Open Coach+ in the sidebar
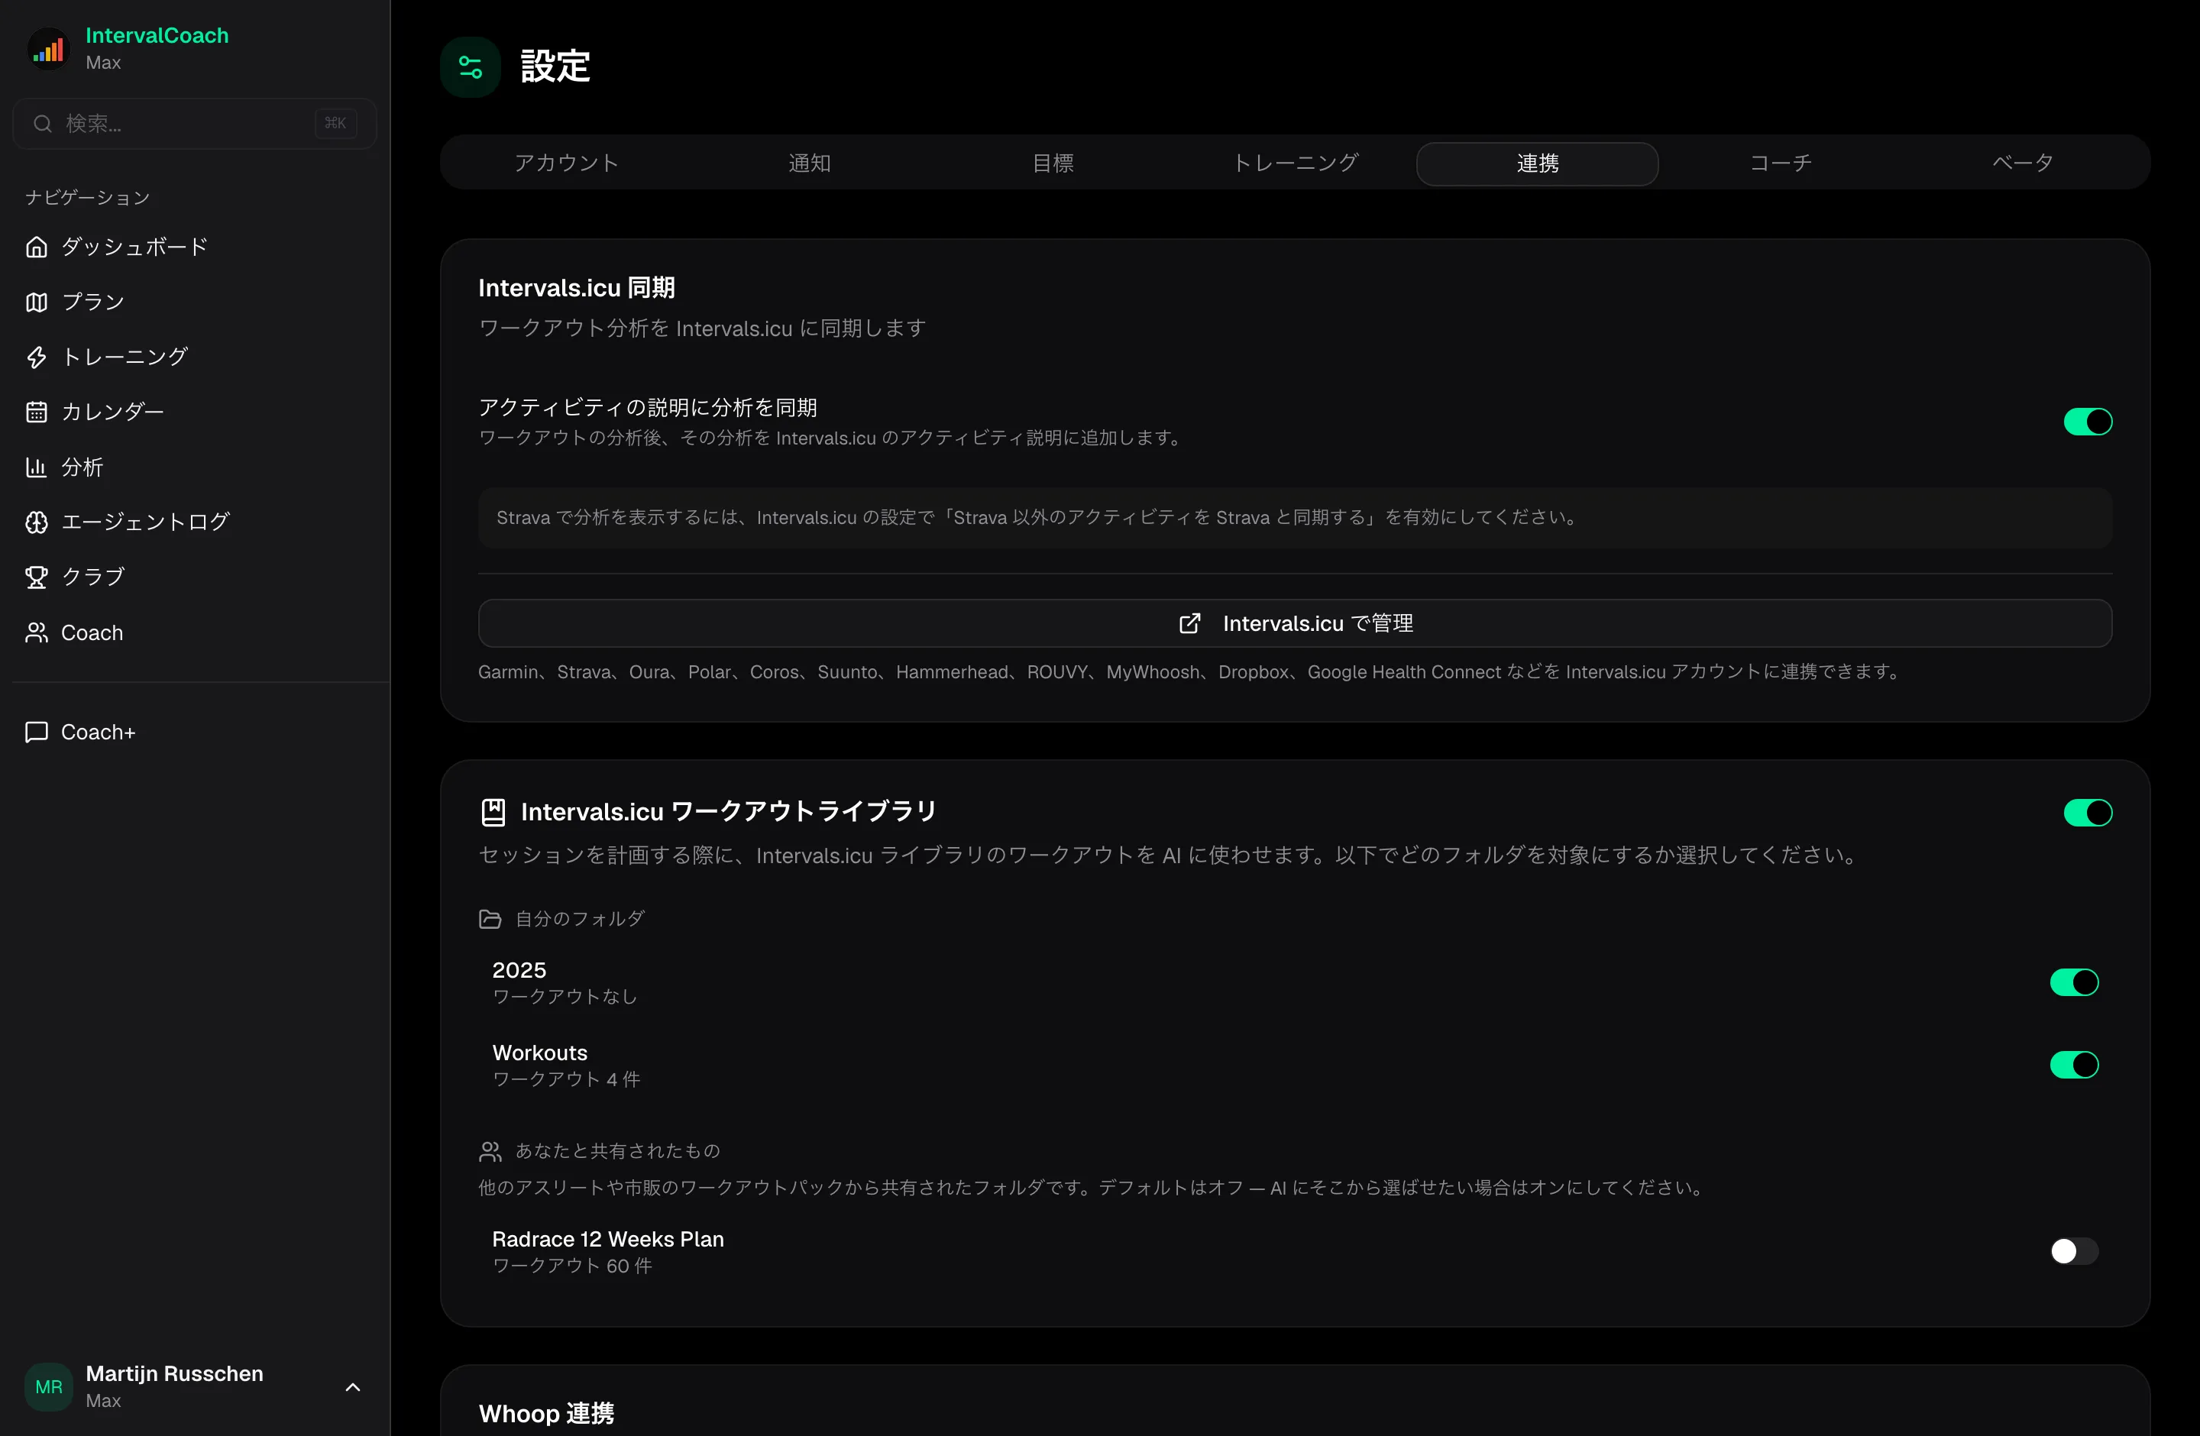The height and width of the screenshot is (1436, 2200). [195, 732]
